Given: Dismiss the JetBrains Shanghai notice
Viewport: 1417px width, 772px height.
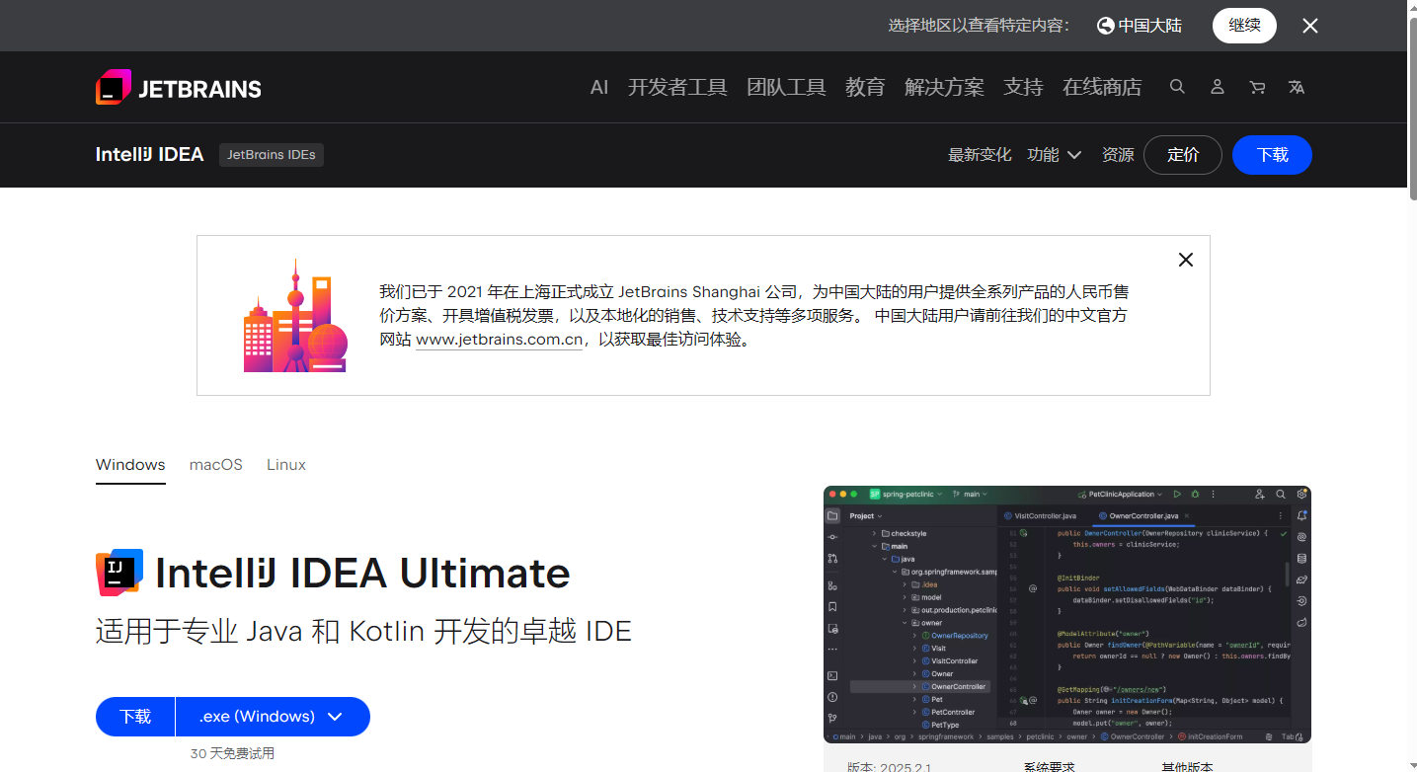Looking at the screenshot, I should [x=1185, y=260].
